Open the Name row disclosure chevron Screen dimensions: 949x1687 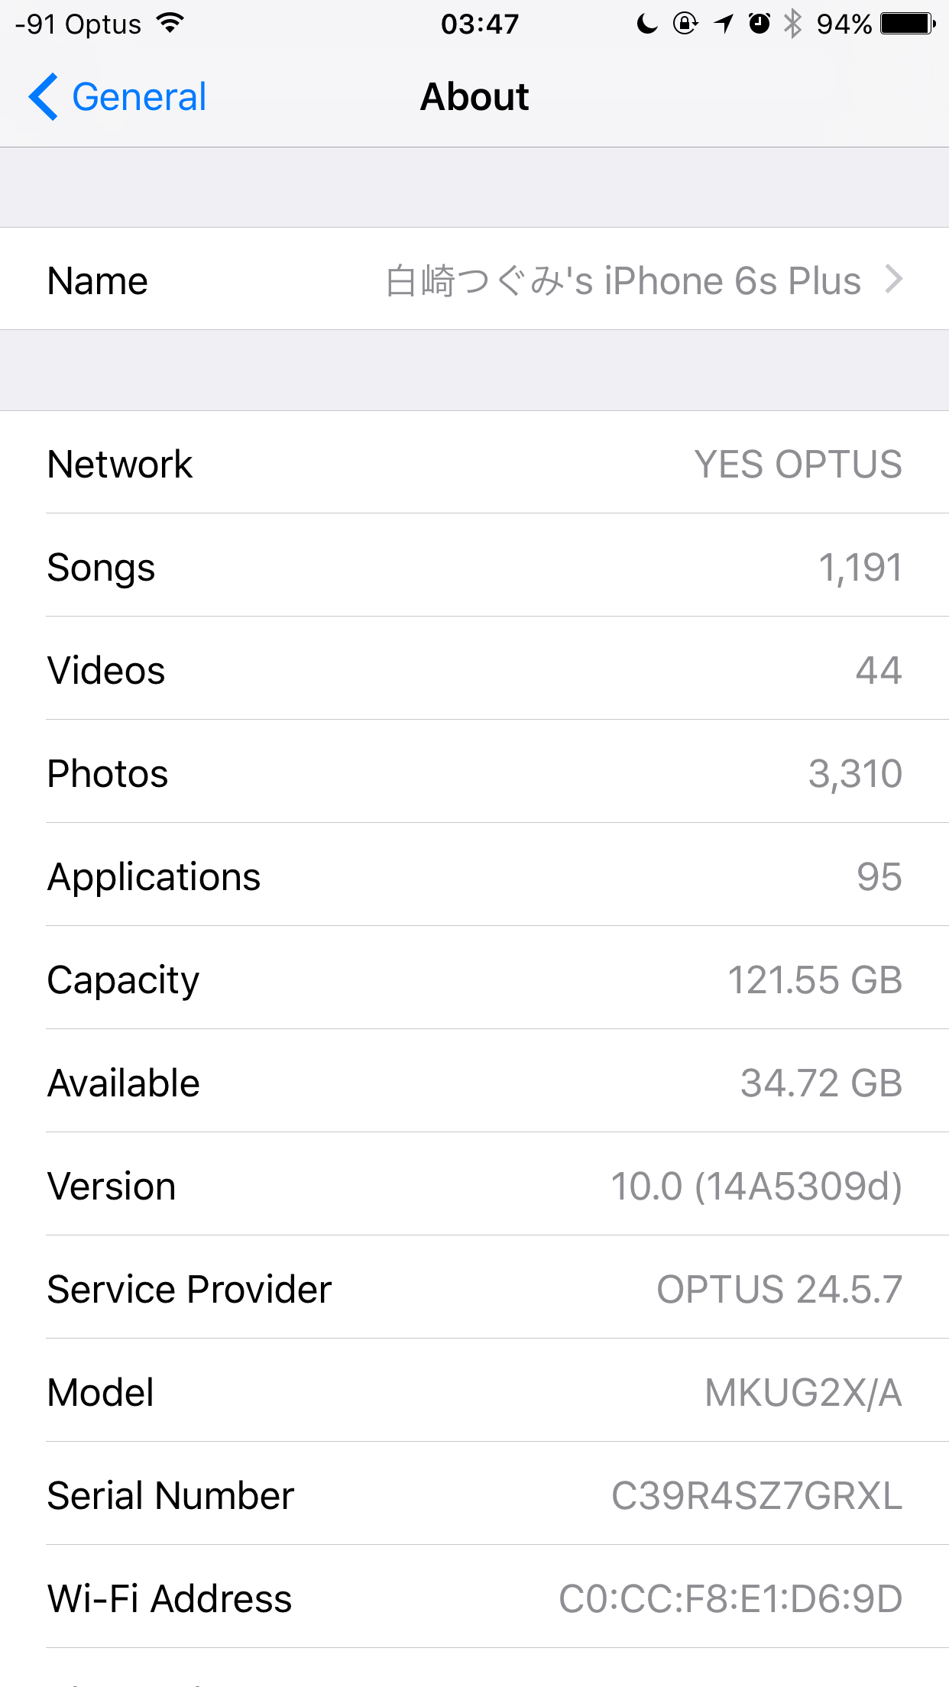pyautogui.click(x=894, y=279)
